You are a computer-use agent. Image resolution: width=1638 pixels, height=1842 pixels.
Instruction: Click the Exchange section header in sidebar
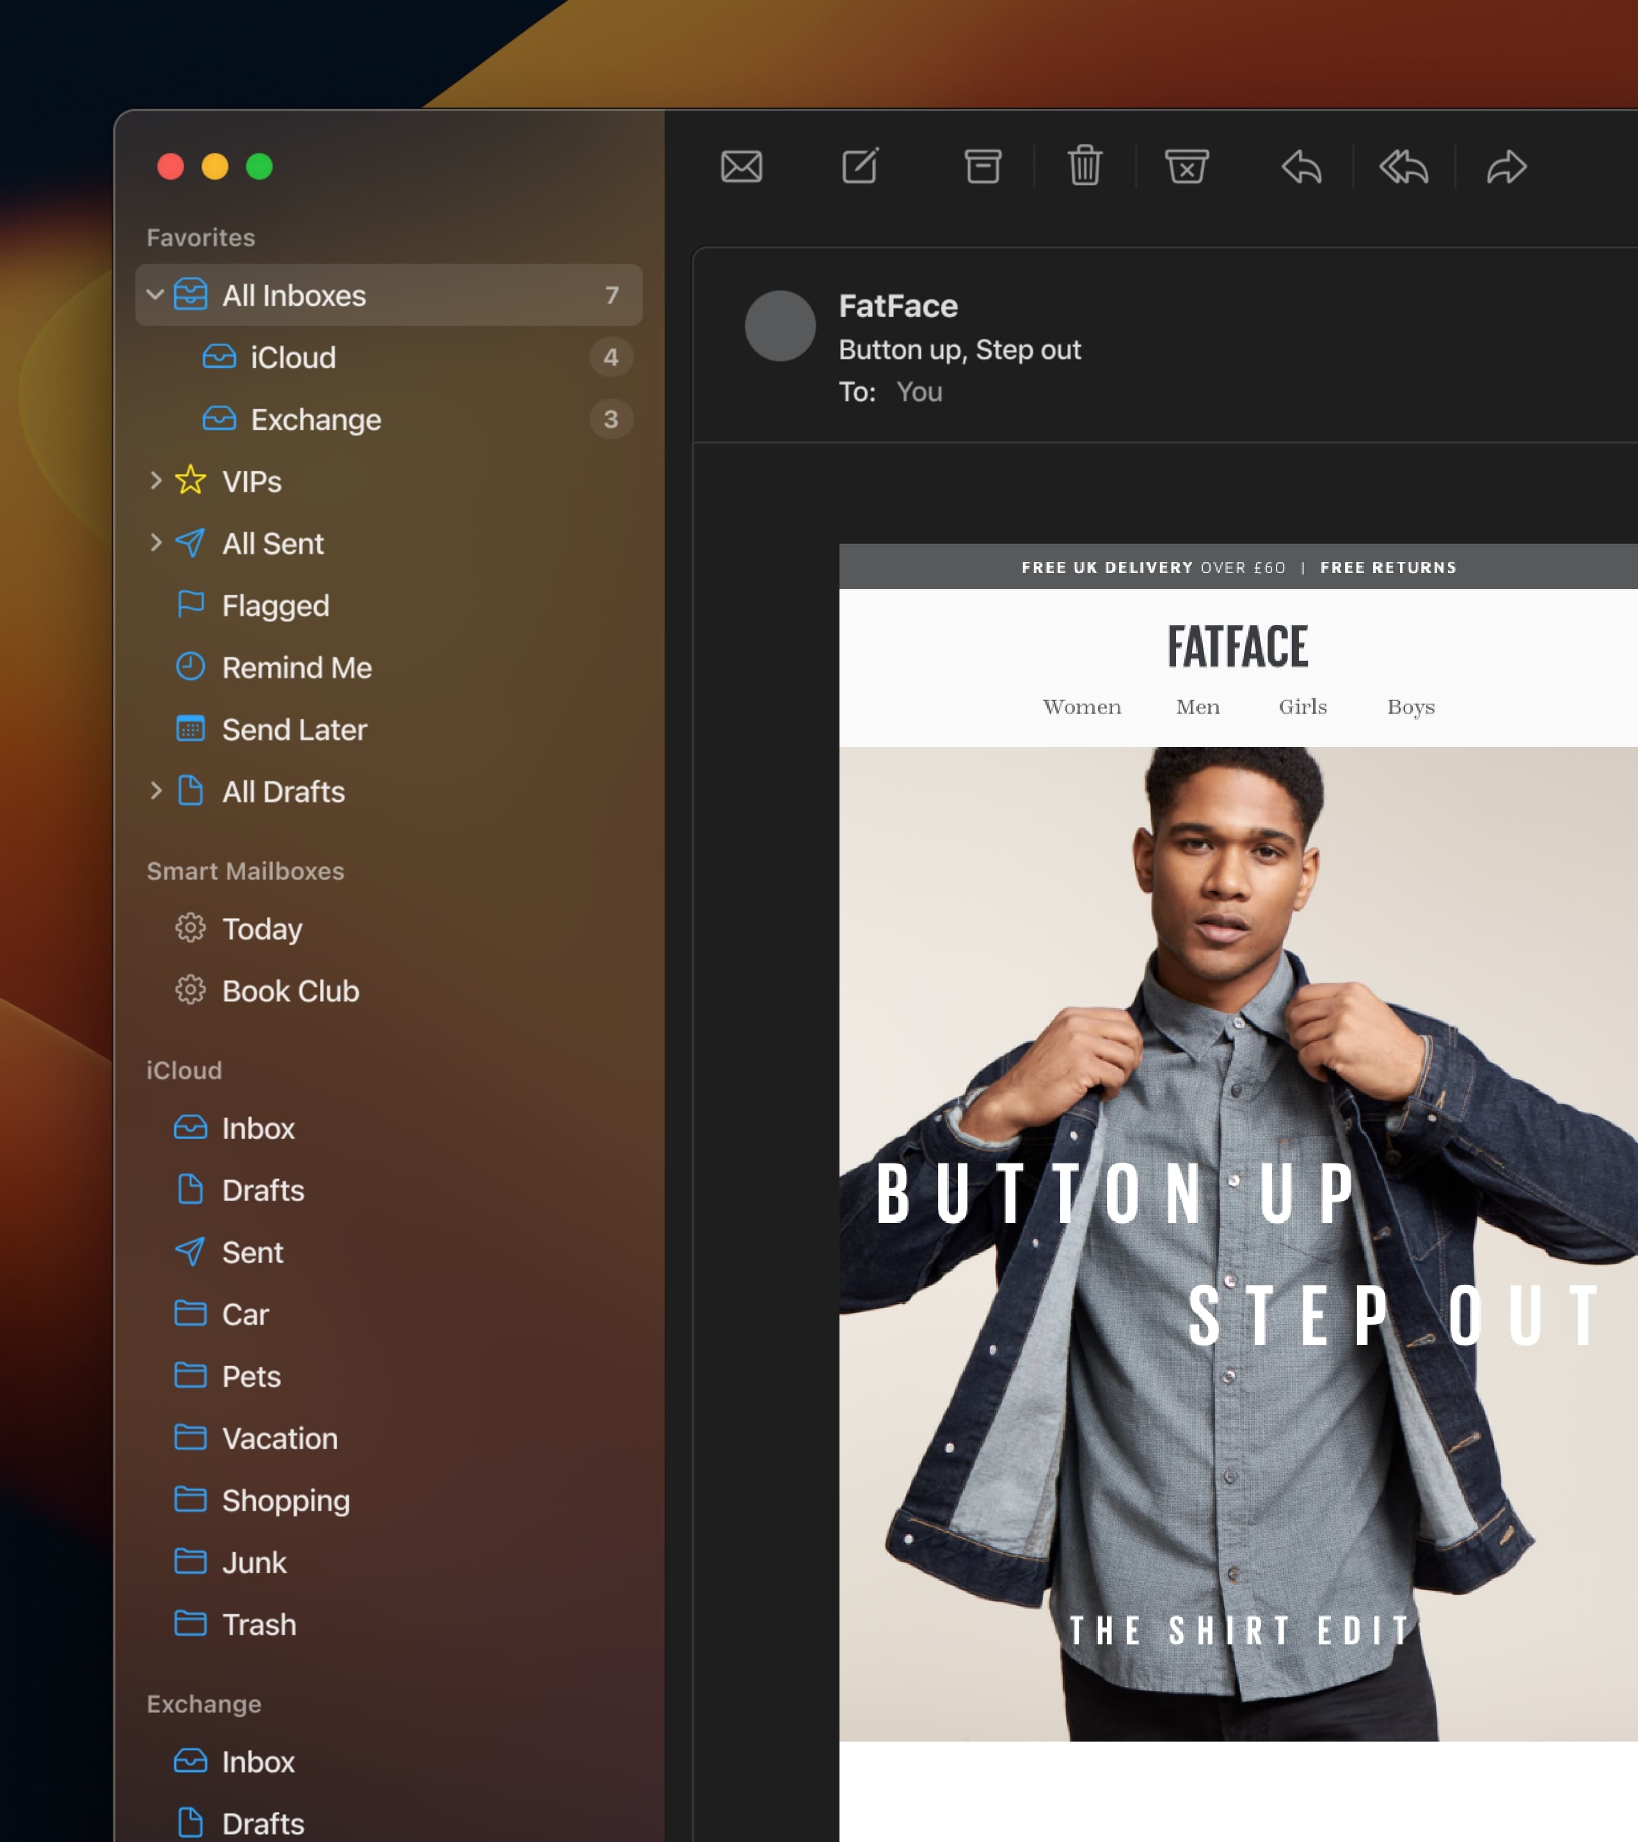[x=203, y=1703]
